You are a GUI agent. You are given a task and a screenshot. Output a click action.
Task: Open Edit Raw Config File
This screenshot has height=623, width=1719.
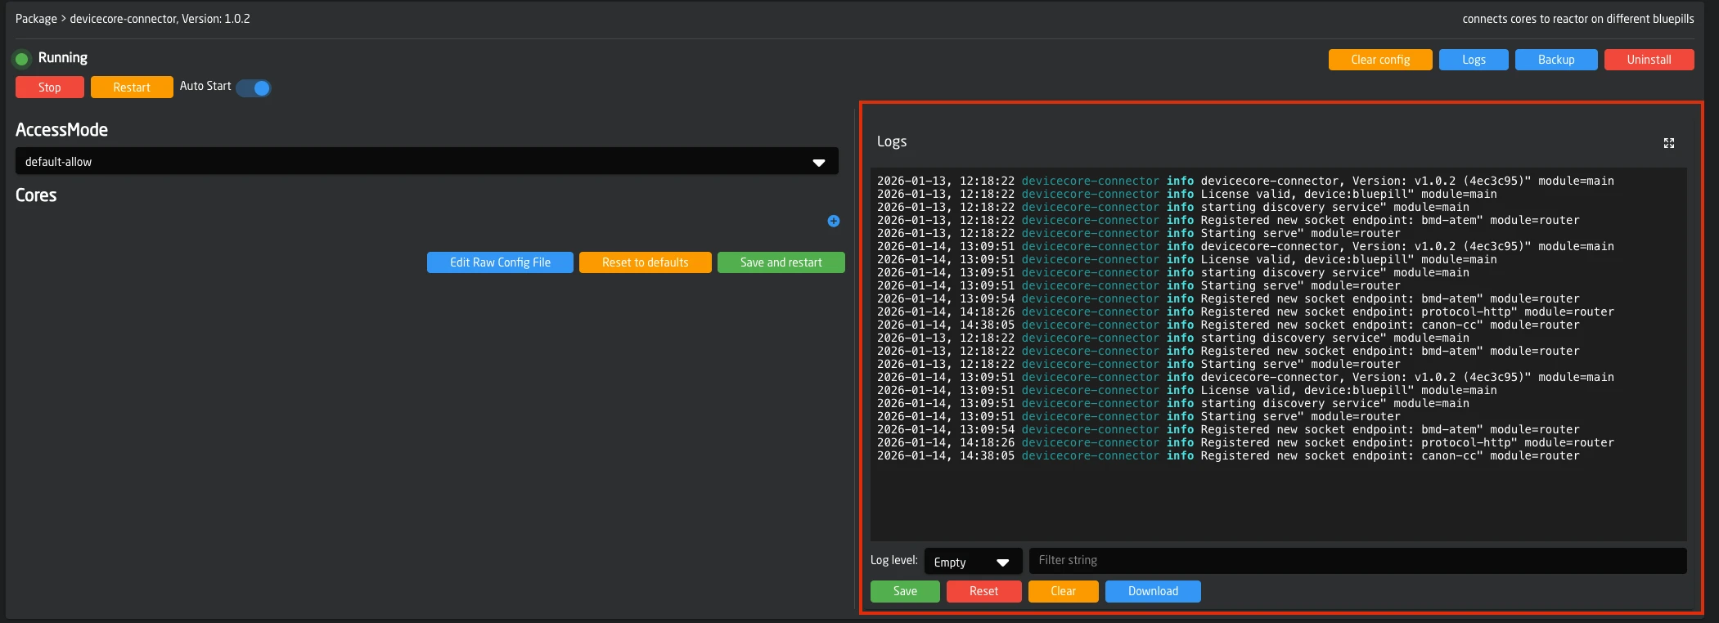click(500, 262)
